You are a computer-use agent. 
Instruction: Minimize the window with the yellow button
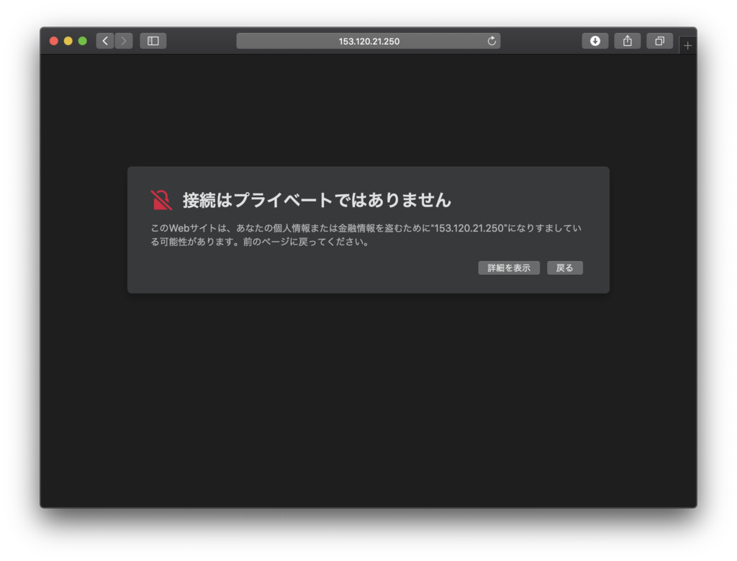click(x=68, y=41)
